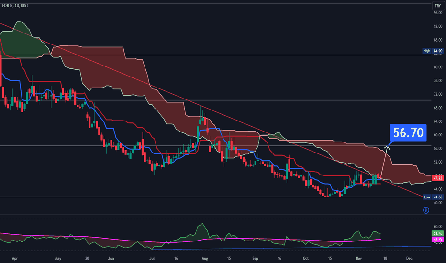This screenshot has height=263, width=446.
Task: Click the 44.00 price axis label
Action: 438,189
